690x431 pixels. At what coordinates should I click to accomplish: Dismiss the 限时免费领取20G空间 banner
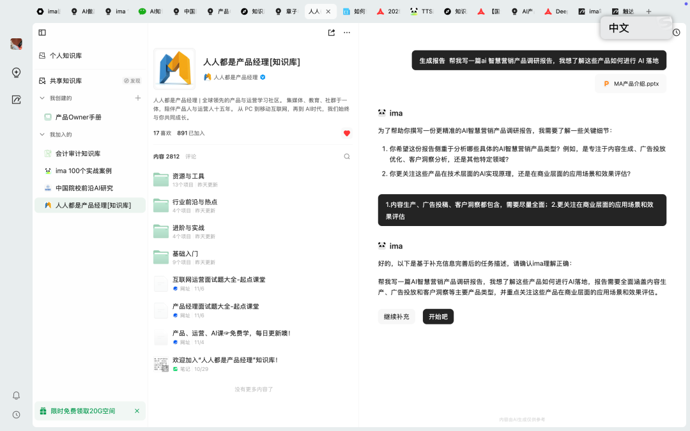(x=137, y=411)
